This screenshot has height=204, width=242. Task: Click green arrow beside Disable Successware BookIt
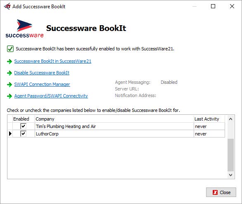(9, 73)
